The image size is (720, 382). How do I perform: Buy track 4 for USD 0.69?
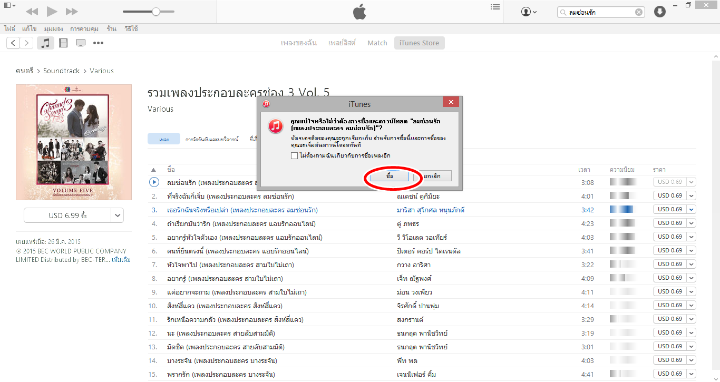(x=669, y=223)
